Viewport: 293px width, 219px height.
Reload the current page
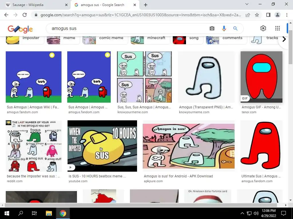(25, 15)
